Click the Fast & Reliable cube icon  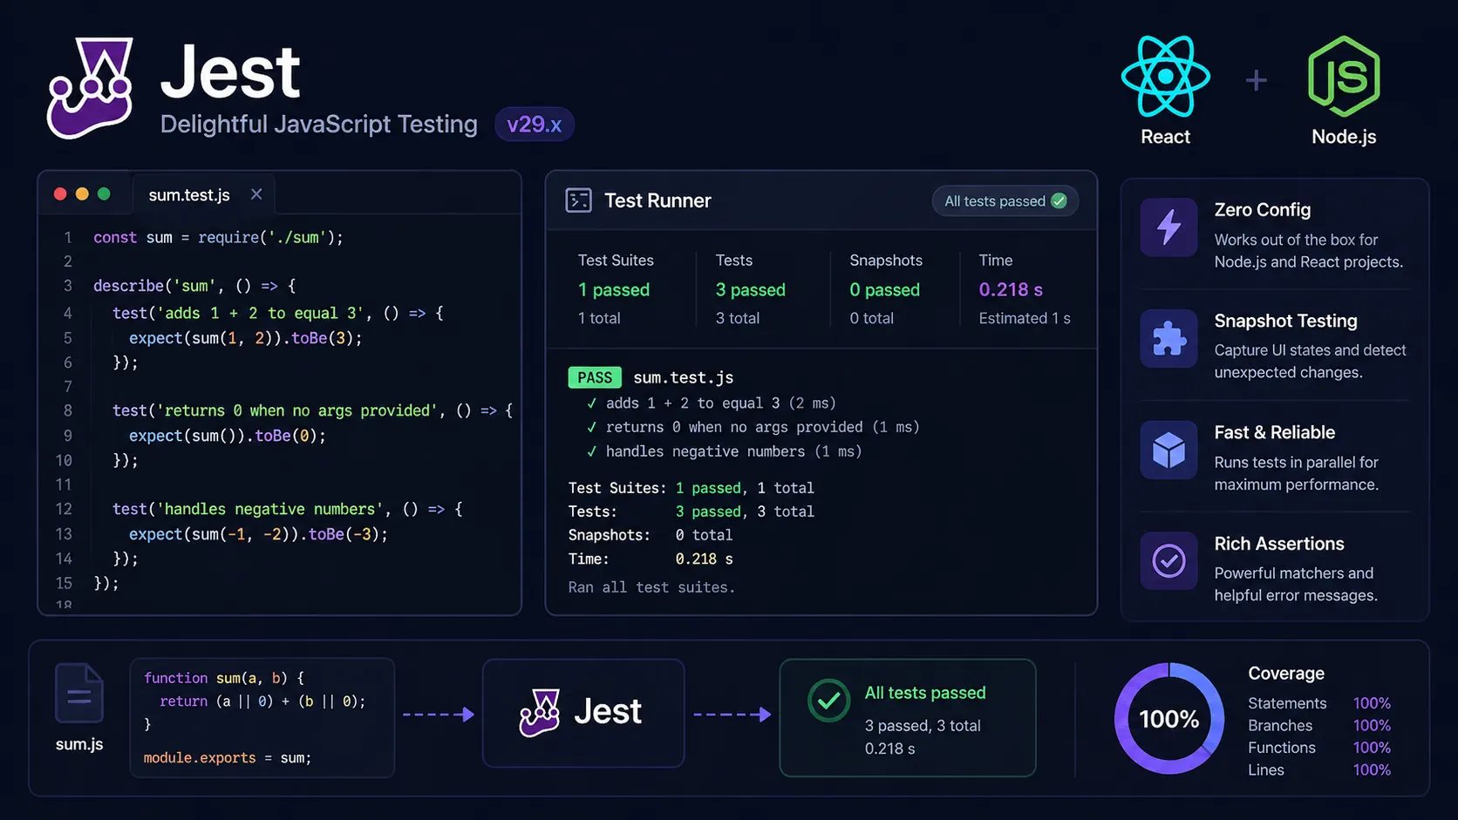click(1168, 451)
